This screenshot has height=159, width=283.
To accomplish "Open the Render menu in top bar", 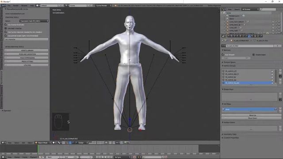I will click(16, 5).
